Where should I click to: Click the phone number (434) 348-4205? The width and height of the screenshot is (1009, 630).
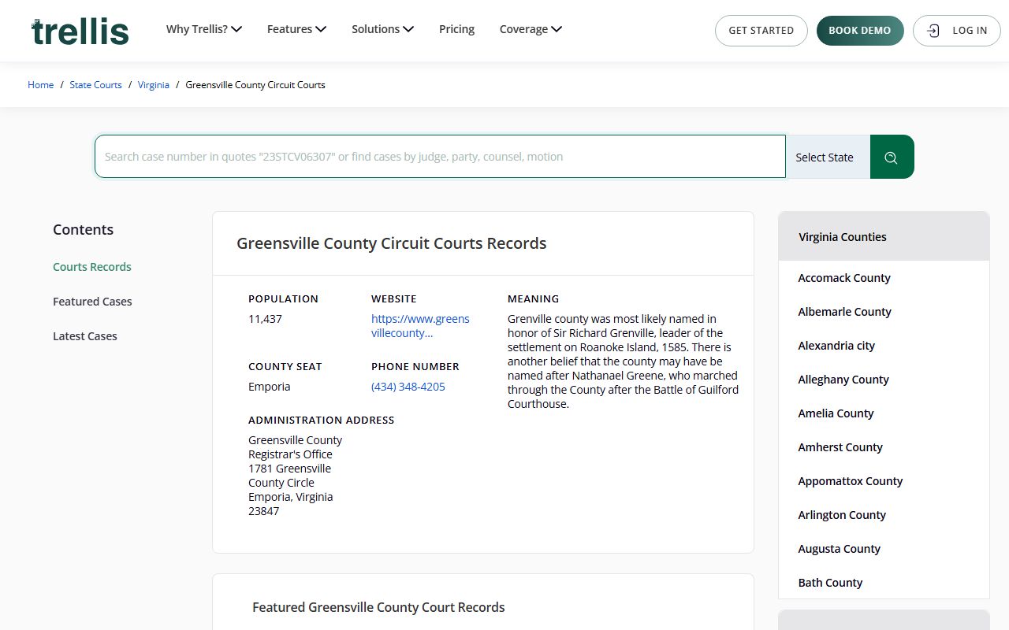click(408, 387)
